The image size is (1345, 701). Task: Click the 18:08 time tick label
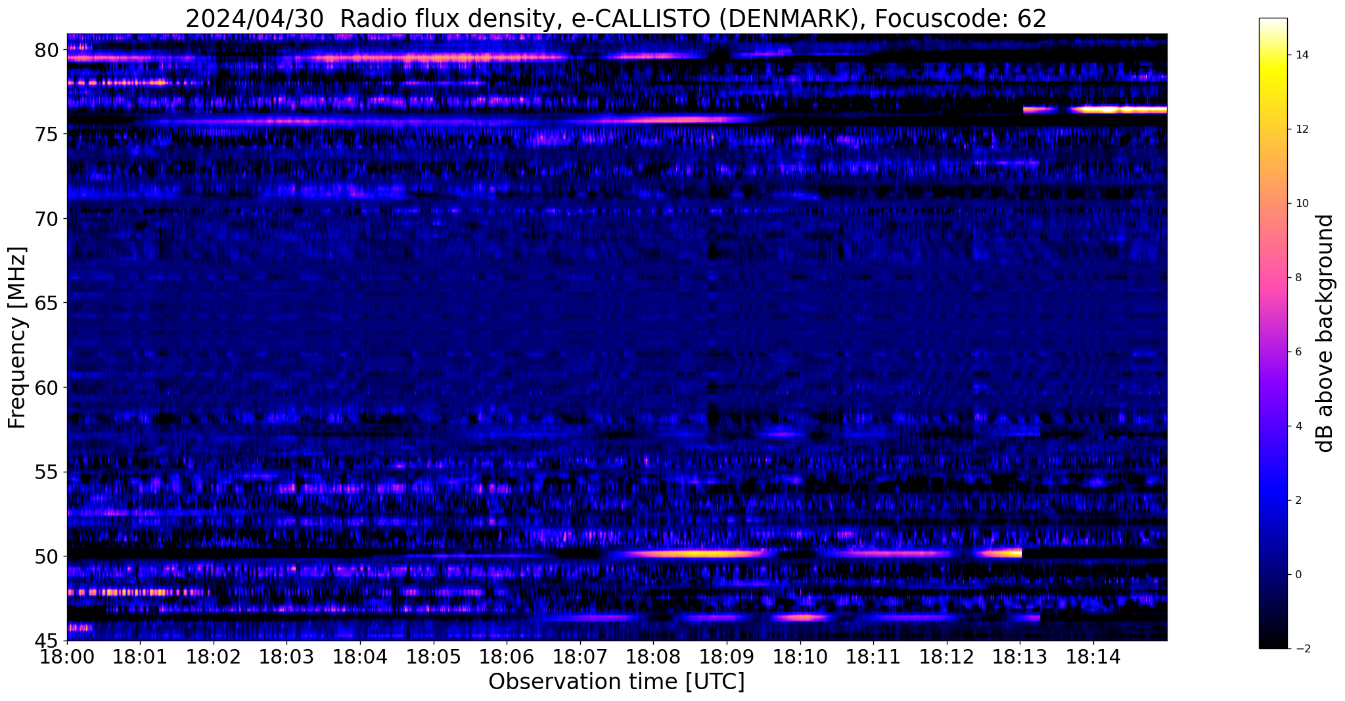pyautogui.click(x=654, y=656)
